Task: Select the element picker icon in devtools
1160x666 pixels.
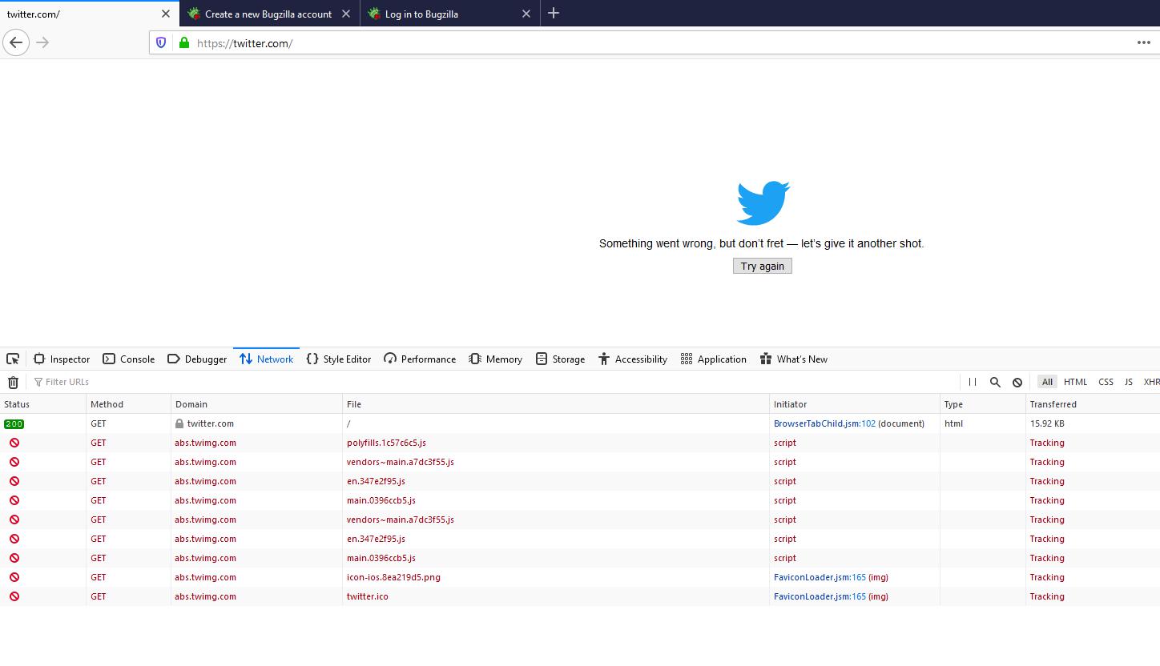Action: (13, 359)
